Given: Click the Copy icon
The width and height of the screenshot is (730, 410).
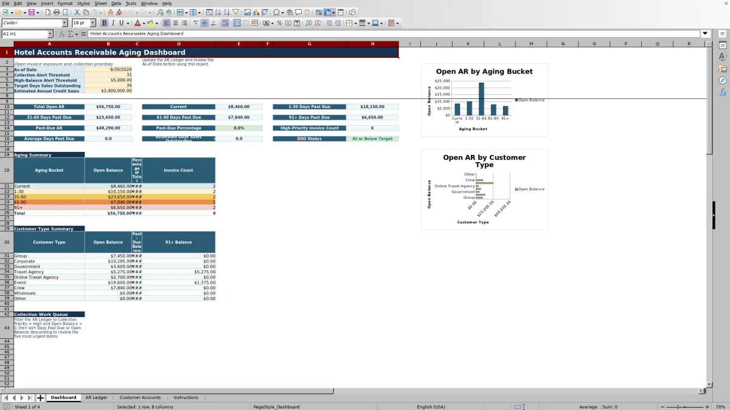Looking at the screenshot, I should 86,12.
